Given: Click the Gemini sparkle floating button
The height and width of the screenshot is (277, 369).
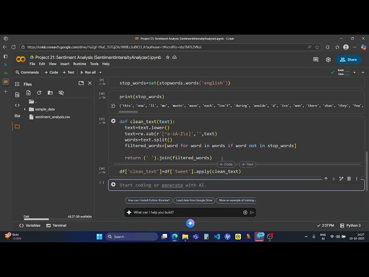Looking at the screenshot, I should [190, 223].
